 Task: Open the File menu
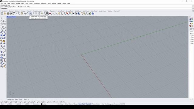click(x=2, y=3)
